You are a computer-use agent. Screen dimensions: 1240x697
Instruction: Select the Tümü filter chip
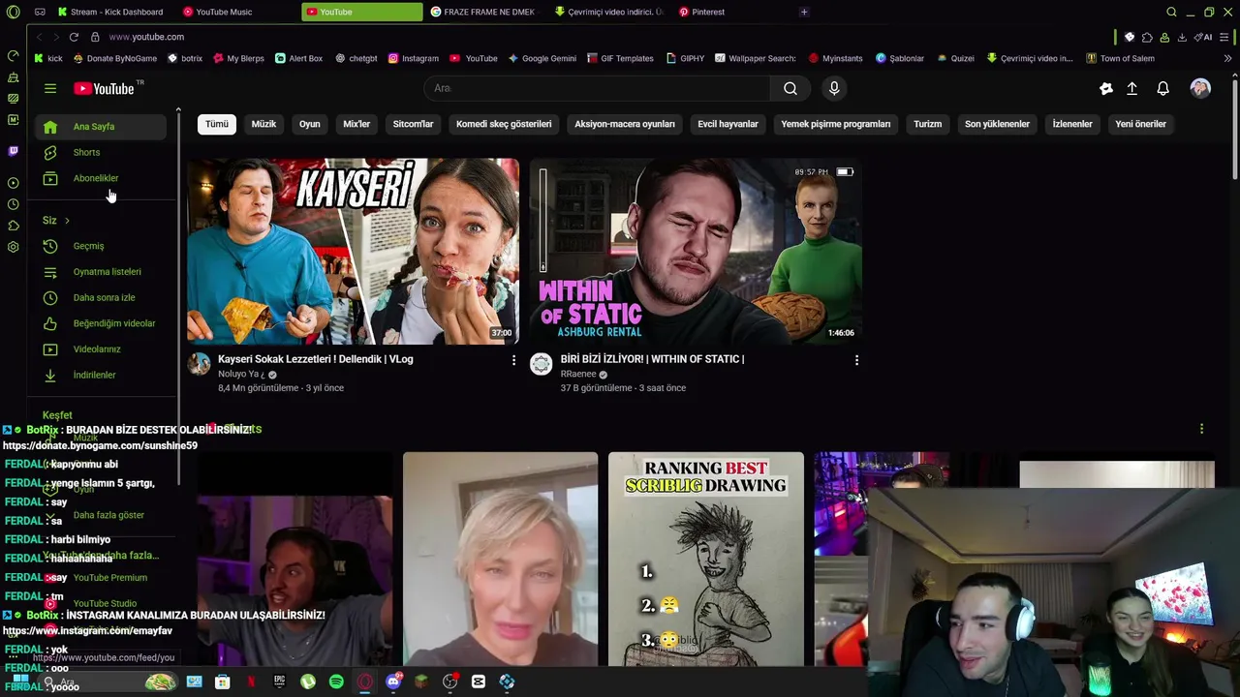coord(217,124)
